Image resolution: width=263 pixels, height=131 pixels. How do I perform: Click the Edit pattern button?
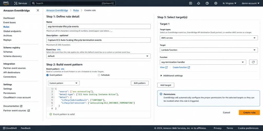tap(139, 83)
